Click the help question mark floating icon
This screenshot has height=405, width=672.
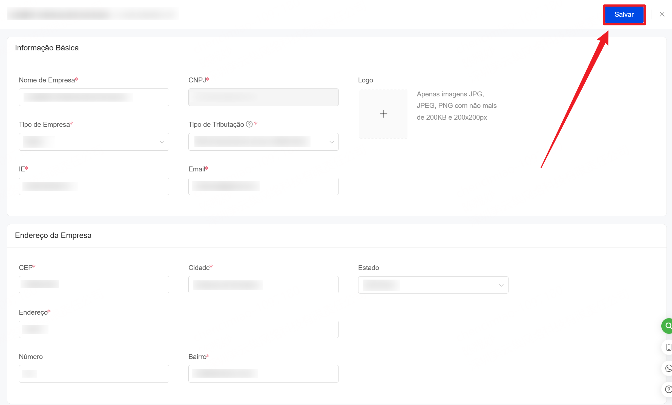pos(668,389)
